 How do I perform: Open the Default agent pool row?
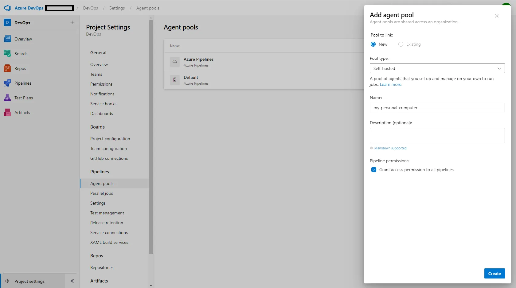264,80
